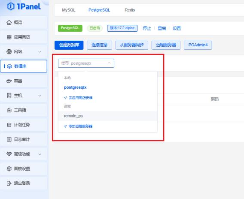
Task: Click the logout door icon
Action: point(9,183)
